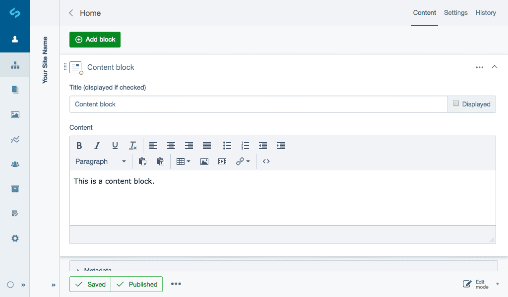The height and width of the screenshot is (297, 508).
Task: Open the Paragraph format dropdown
Action: click(x=101, y=161)
